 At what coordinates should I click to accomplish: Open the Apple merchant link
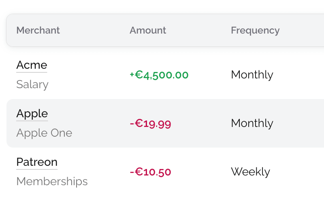click(32, 114)
